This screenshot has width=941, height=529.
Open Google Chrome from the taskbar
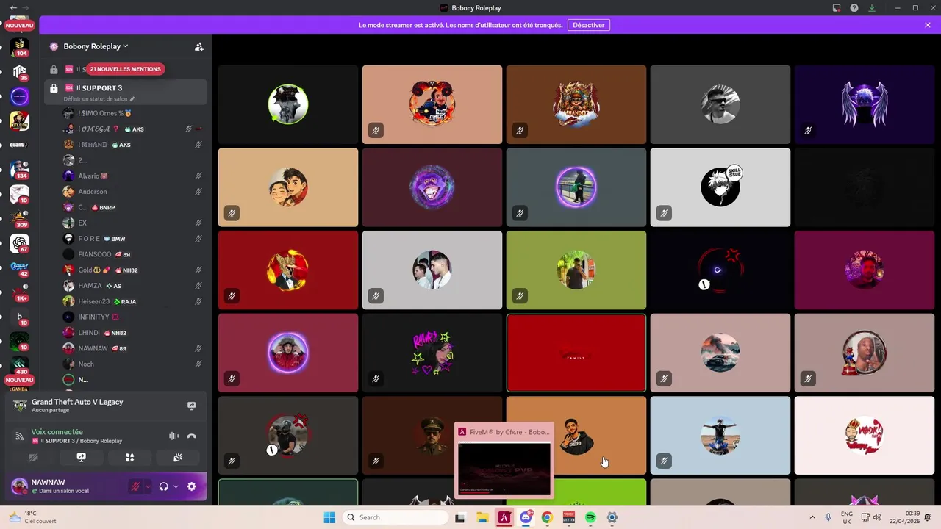[x=547, y=517]
